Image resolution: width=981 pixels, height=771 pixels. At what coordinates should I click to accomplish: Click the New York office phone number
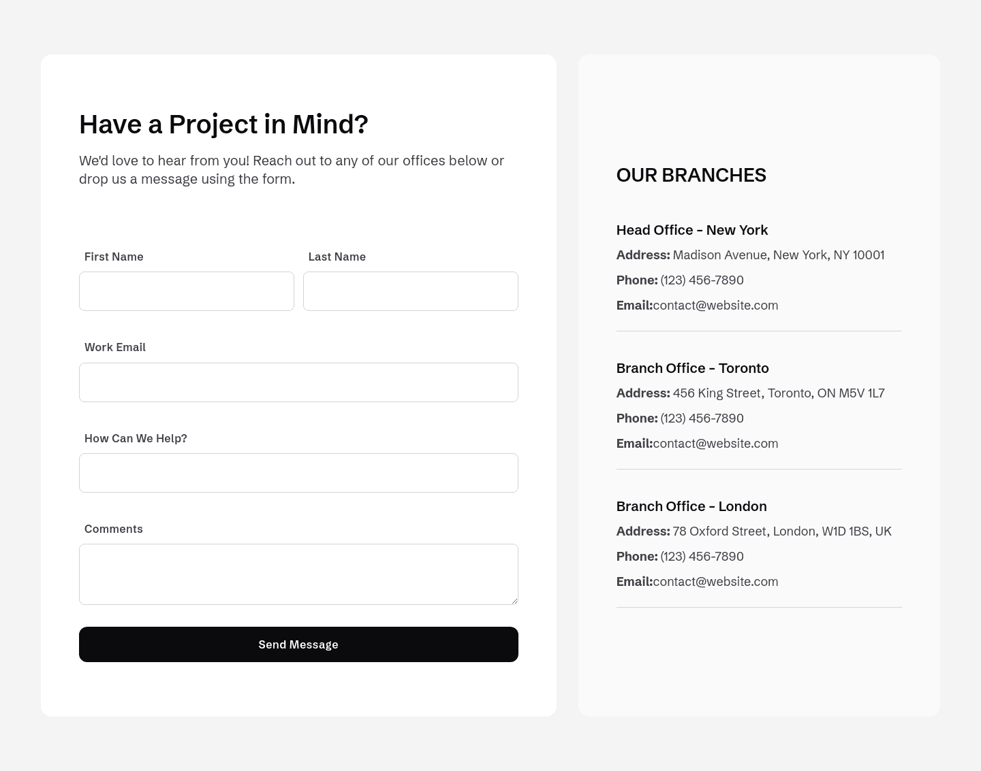pyautogui.click(x=702, y=280)
